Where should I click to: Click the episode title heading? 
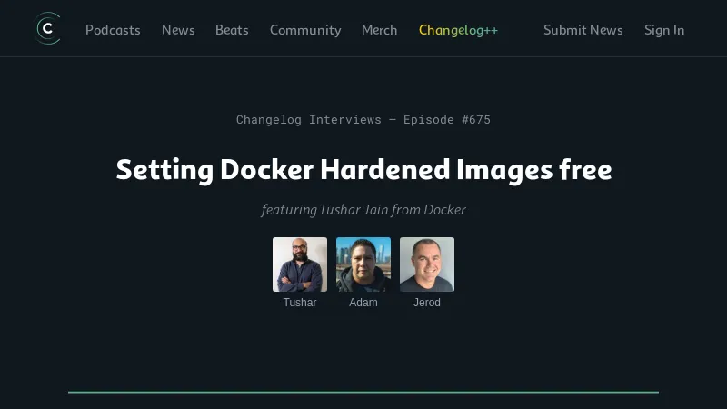click(x=363, y=170)
